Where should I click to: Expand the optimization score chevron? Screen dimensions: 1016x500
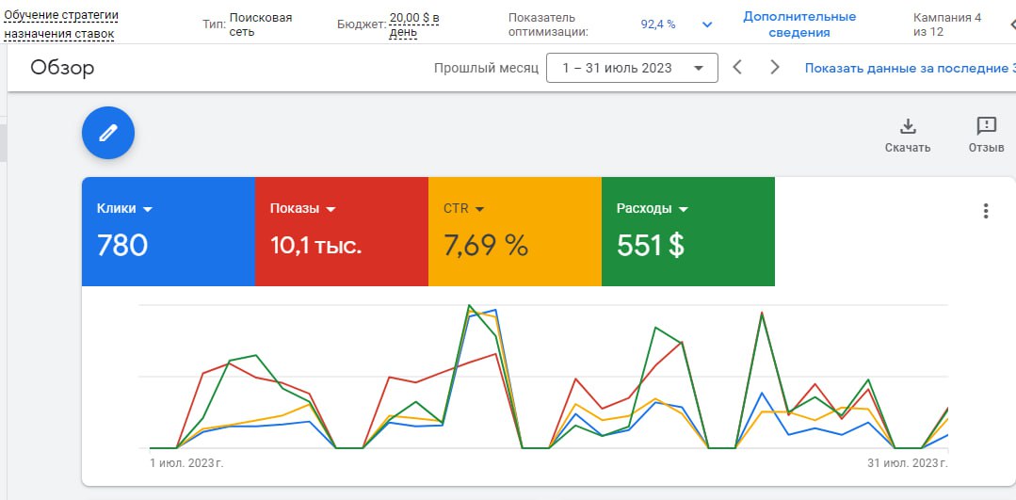pyautogui.click(x=707, y=24)
